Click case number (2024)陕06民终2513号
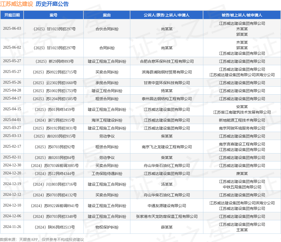Viewport: 281px width, 242px height. [x=55, y=227]
